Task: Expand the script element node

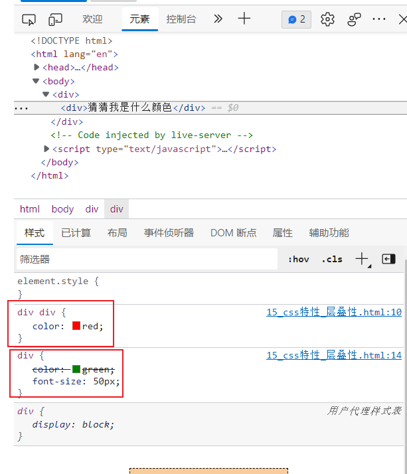Action: 46,149
